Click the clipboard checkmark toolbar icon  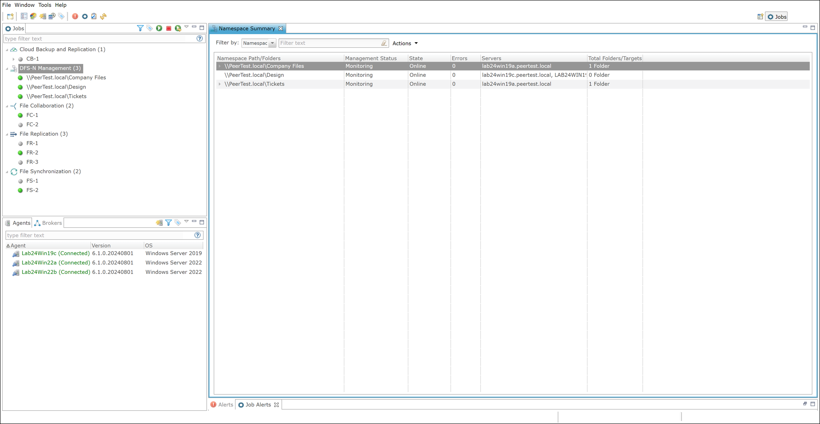94,16
